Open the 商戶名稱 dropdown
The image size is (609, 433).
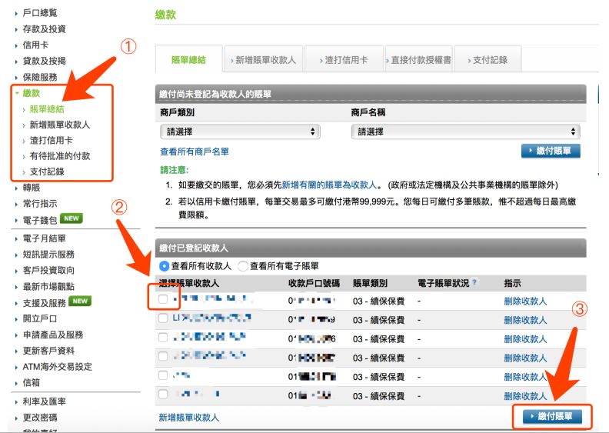[465, 132]
